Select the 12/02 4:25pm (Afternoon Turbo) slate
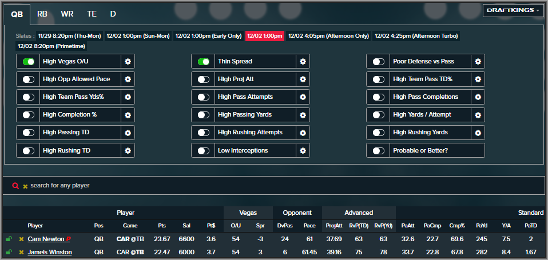The image size is (548, 260). point(416,36)
